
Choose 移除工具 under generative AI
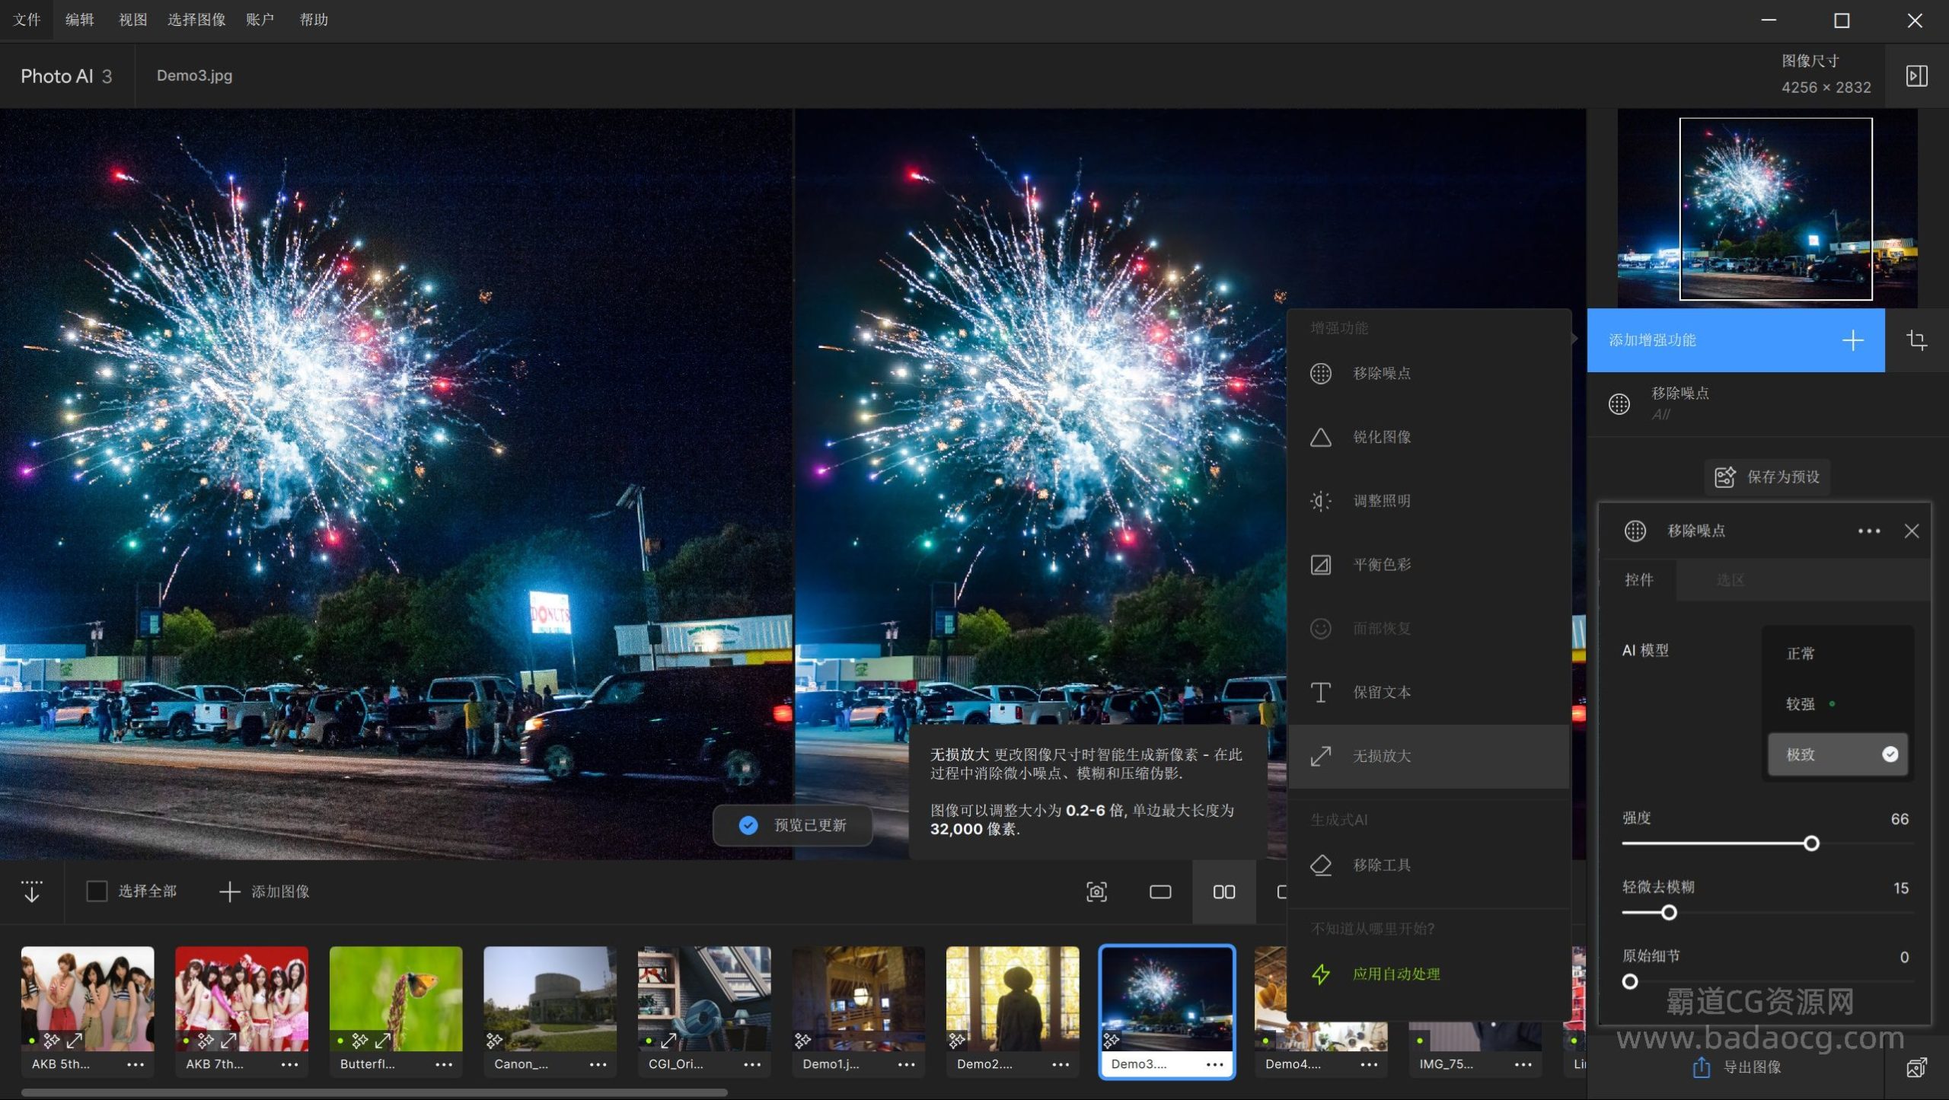[1428, 865]
